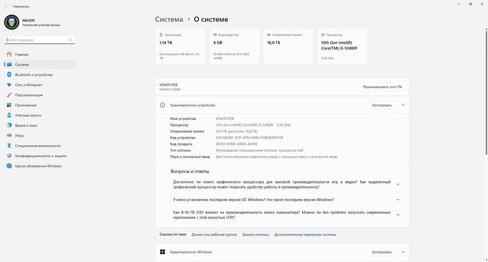Open Время и язык clock icon
This screenshot has width=488, height=262.
tap(9, 126)
